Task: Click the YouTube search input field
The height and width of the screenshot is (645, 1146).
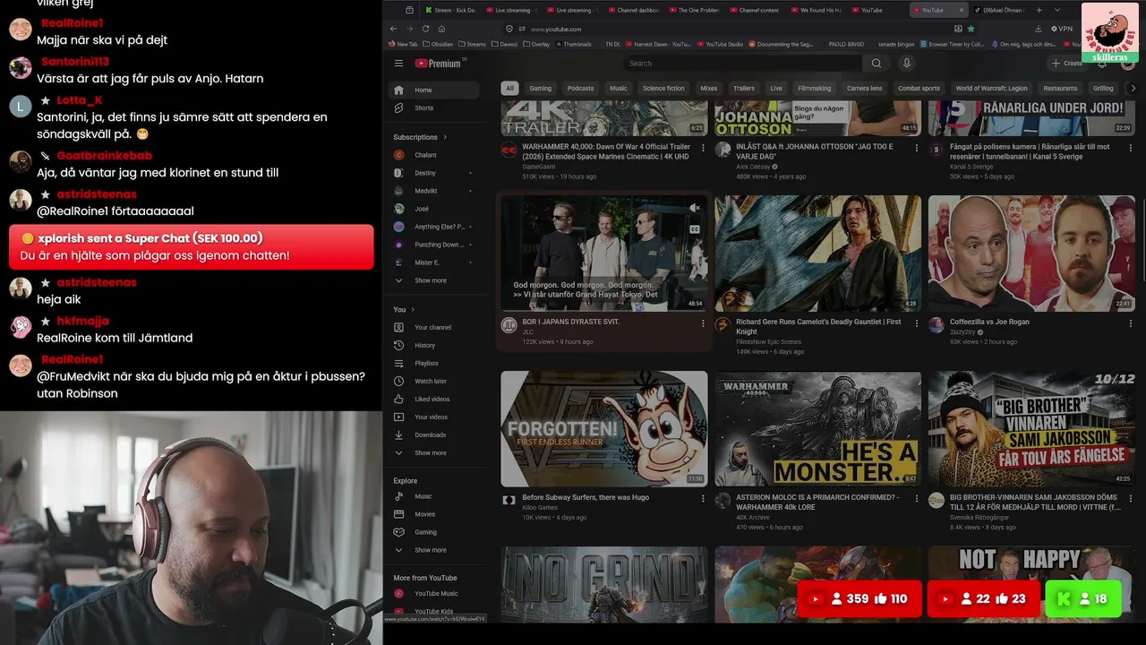Action: [x=743, y=64]
